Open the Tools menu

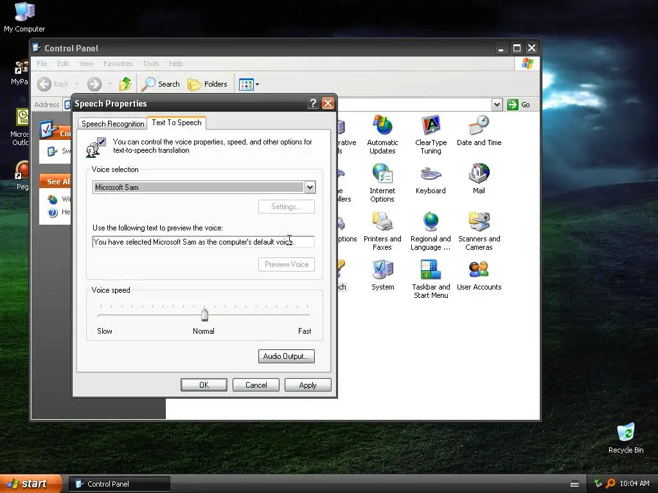[150, 64]
